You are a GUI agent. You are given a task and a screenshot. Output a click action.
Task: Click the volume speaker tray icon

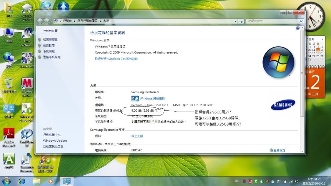click(296, 181)
